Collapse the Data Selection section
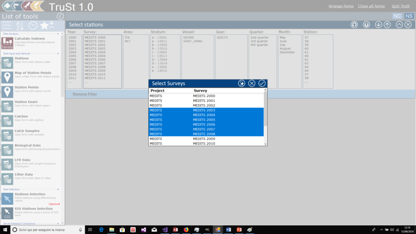416x234 pixels. 58,189
